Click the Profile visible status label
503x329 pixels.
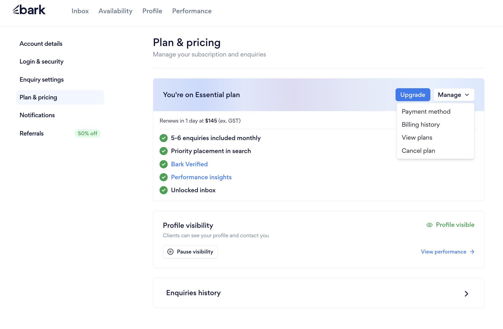coord(455,225)
